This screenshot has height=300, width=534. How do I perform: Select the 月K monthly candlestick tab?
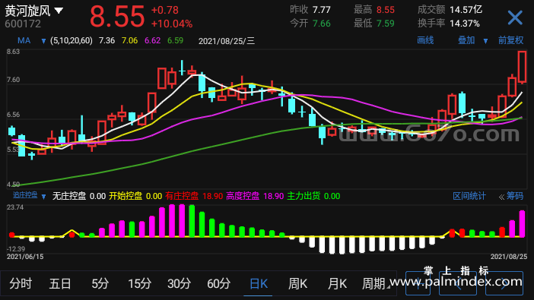pyautogui.click(x=337, y=283)
